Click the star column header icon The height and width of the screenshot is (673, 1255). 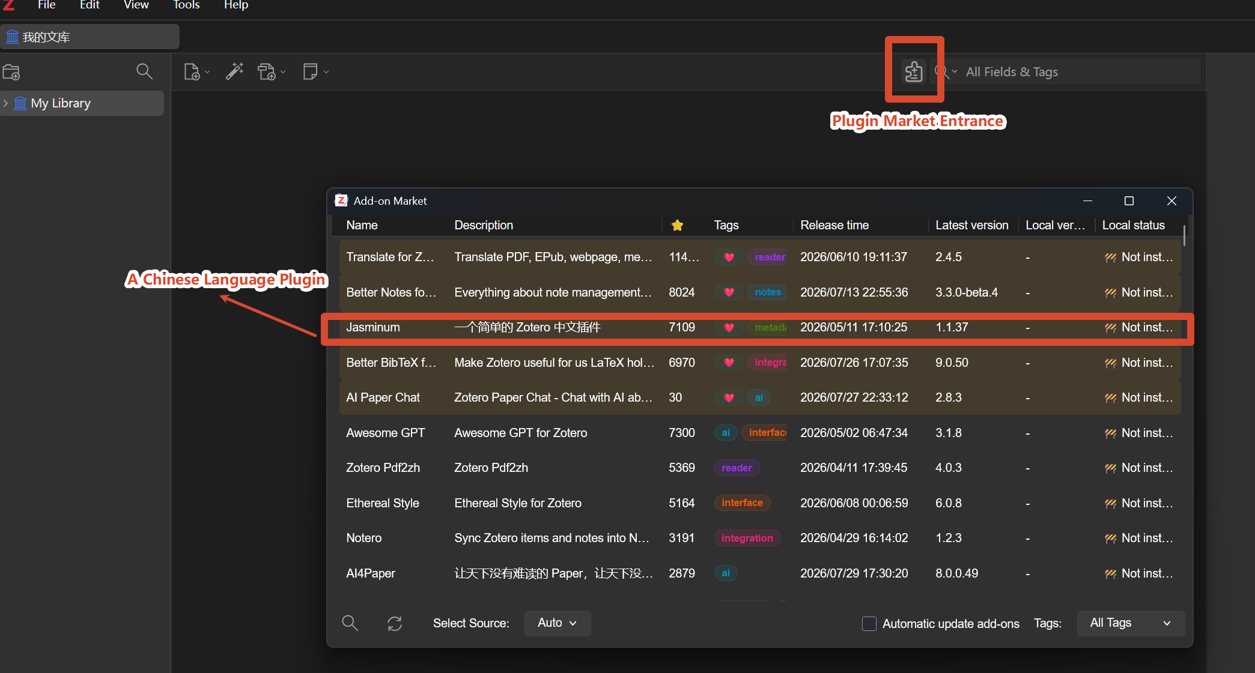677,225
